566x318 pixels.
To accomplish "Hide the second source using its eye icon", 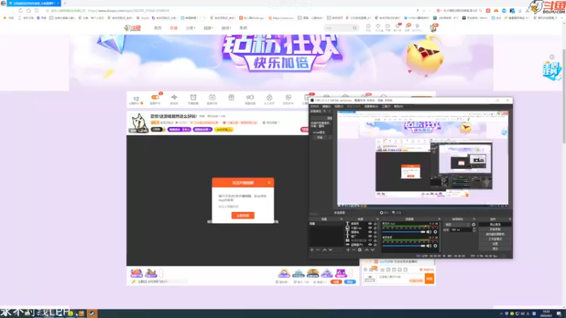I will click(x=370, y=228).
